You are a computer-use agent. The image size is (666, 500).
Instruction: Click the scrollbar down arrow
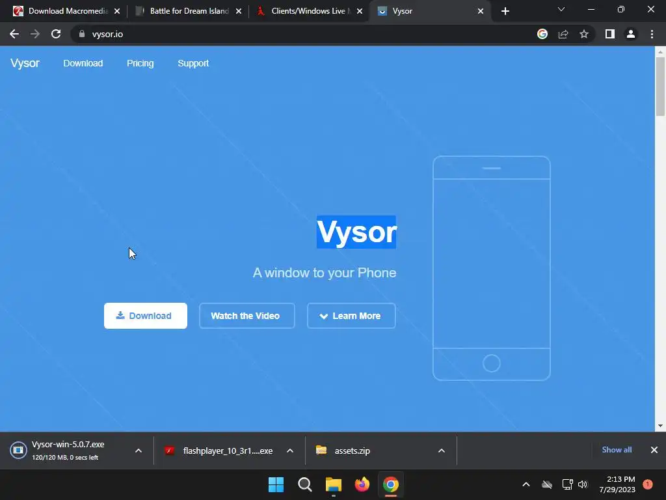tap(660, 426)
